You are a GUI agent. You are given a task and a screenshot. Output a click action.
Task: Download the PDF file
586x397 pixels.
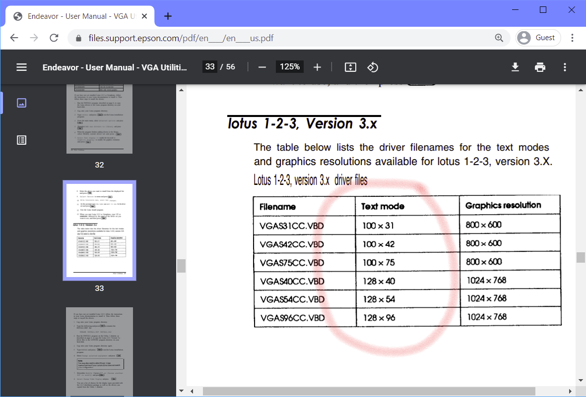click(x=515, y=67)
